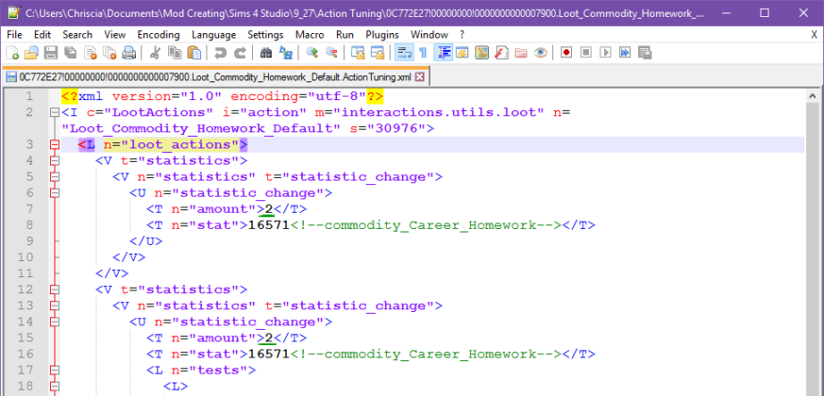Toggle the Word Wrap toolbar button
Screen dimensions: 824x396
[x=403, y=53]
